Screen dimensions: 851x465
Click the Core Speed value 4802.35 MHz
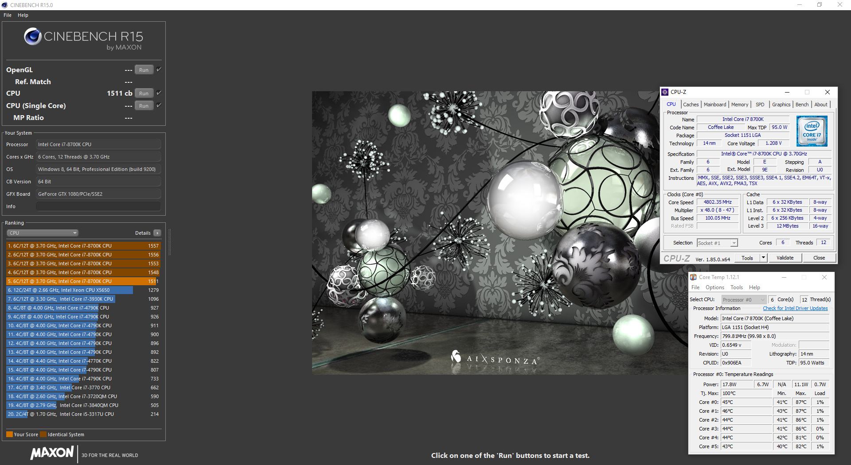click(718, 202)
